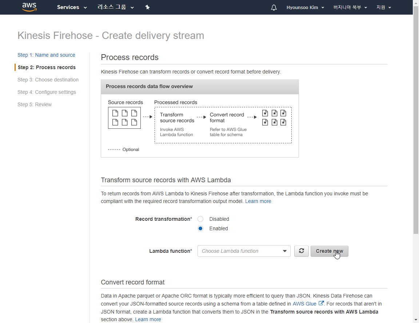
Task: Click the 'Process records' page heading
Action: [x=129, y=57]
